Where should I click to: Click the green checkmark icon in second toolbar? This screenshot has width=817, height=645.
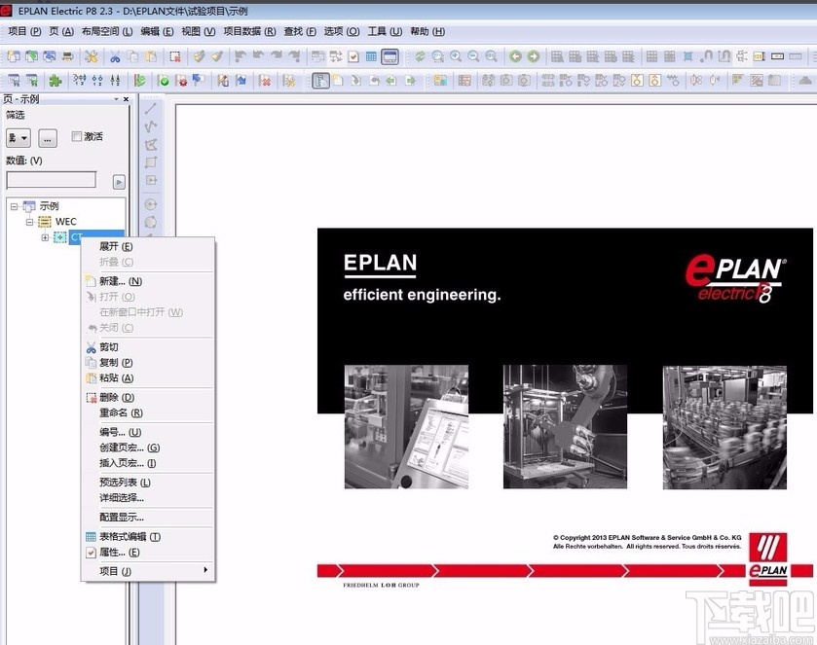point(163,80)
